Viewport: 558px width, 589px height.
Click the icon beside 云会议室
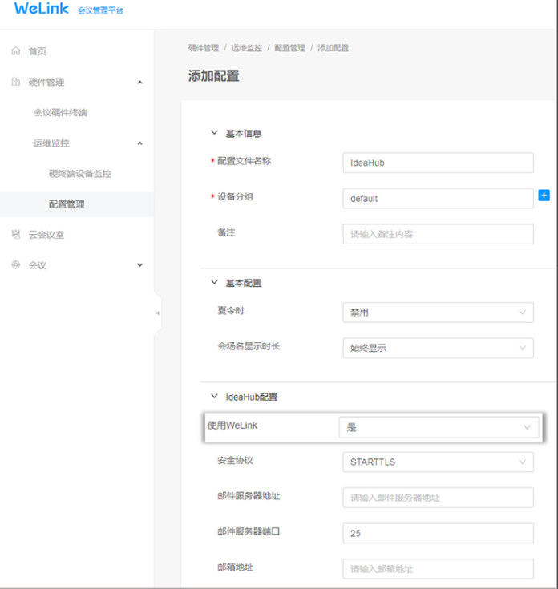[16, 234]
